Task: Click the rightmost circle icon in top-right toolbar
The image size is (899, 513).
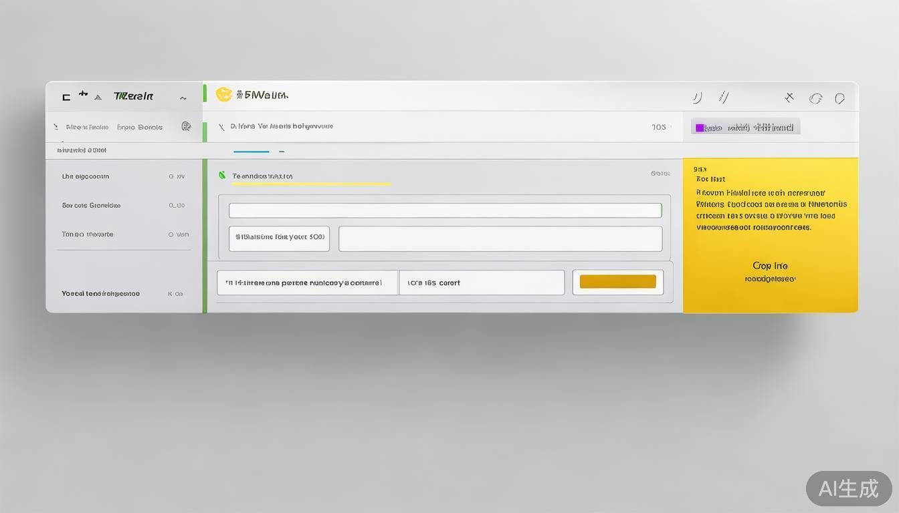Action: (839, 99)
